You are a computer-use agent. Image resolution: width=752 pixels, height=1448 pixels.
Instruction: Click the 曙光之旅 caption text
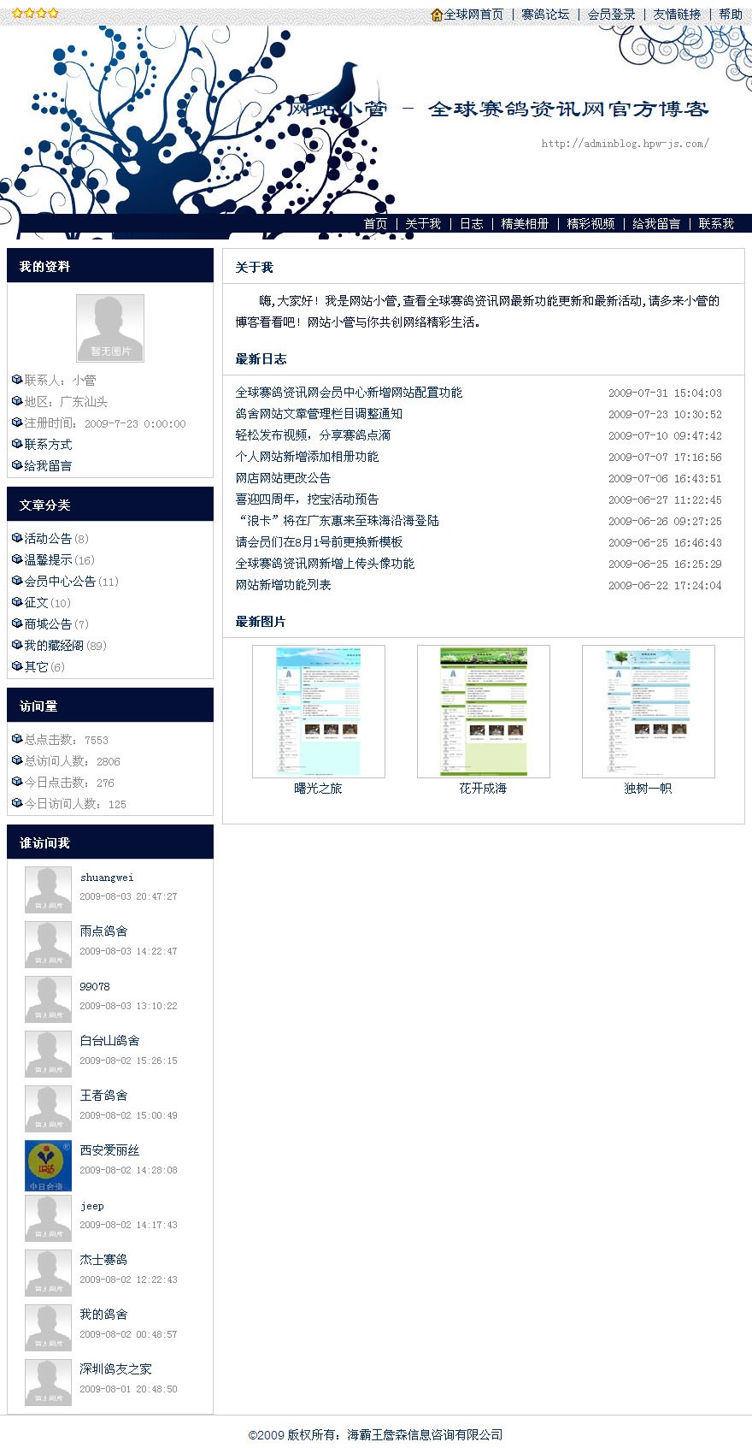click(318, 789)
